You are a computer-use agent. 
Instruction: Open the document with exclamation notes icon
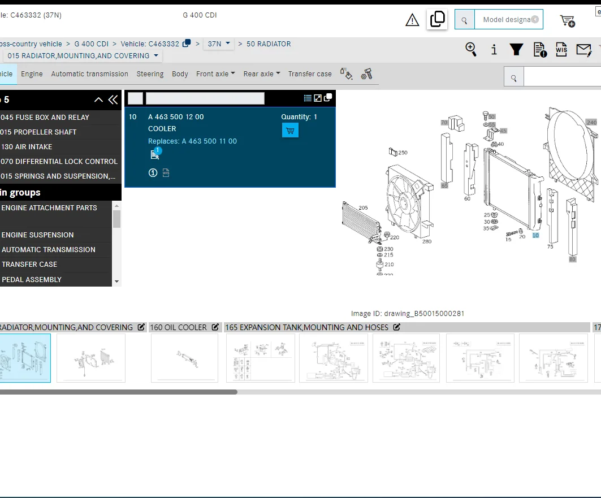(540, 50)
